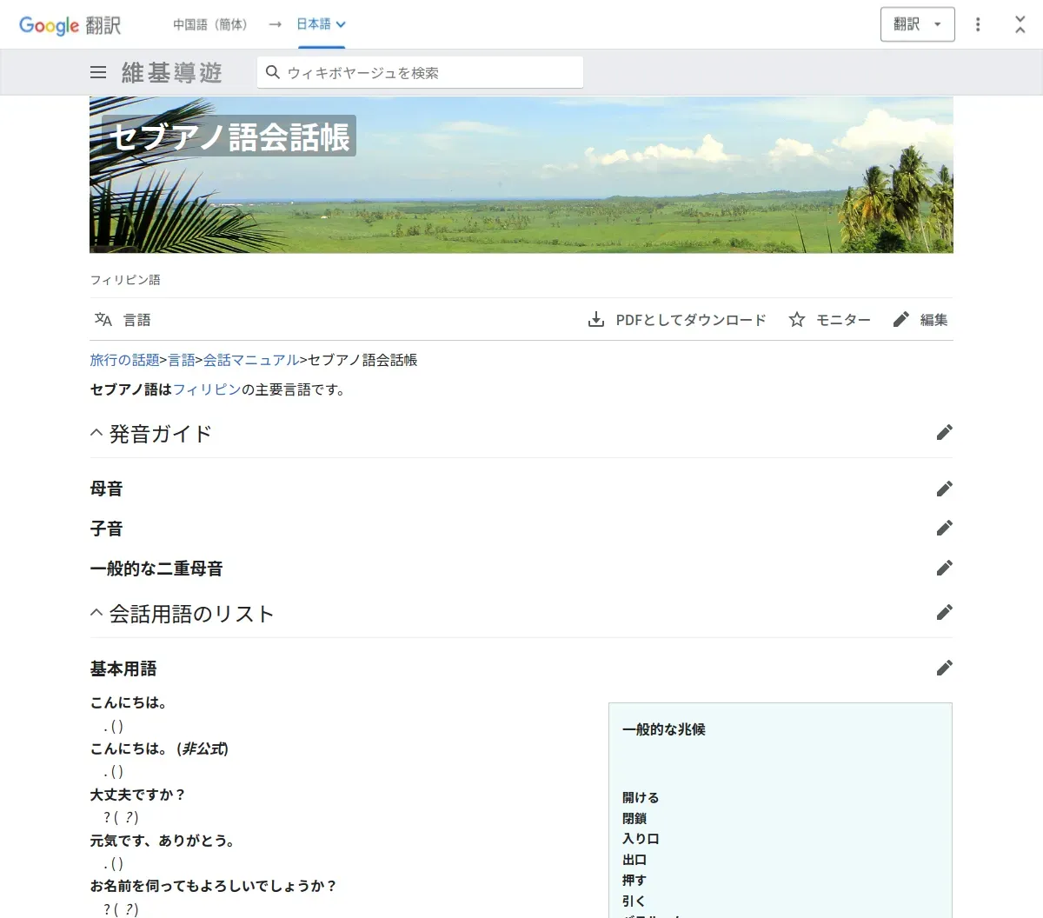Click the 編集 edit button
Viewport: 1043px width, 918px height.
(x=920, y=320)
